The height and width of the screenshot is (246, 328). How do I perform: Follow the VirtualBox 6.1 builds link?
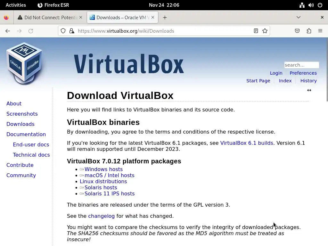(x=247, y=143)
